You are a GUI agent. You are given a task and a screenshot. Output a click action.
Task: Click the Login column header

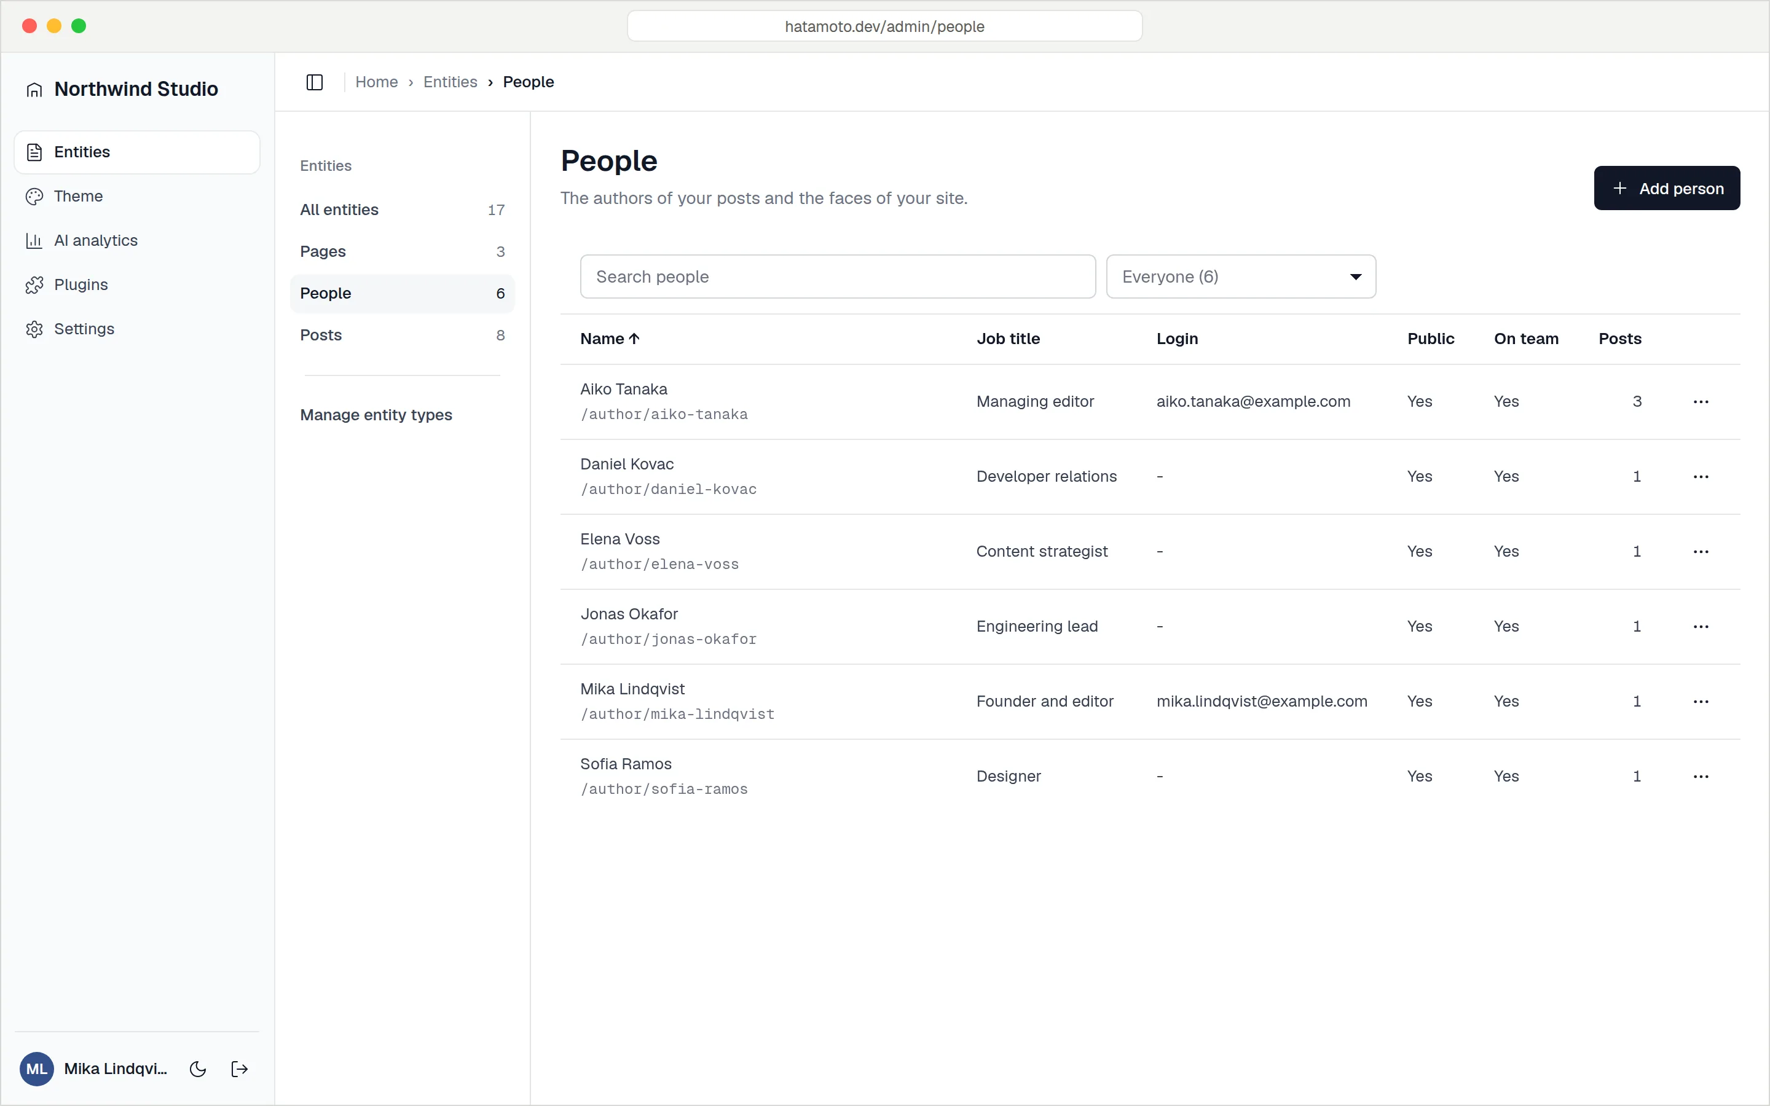[x=1177, y=339]
